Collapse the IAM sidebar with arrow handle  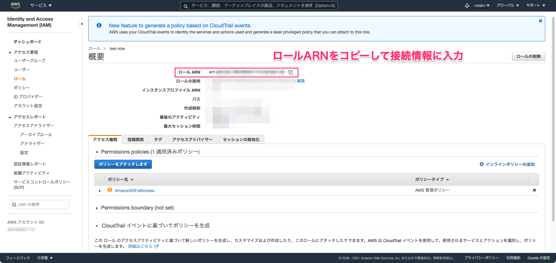coord(81,24)
